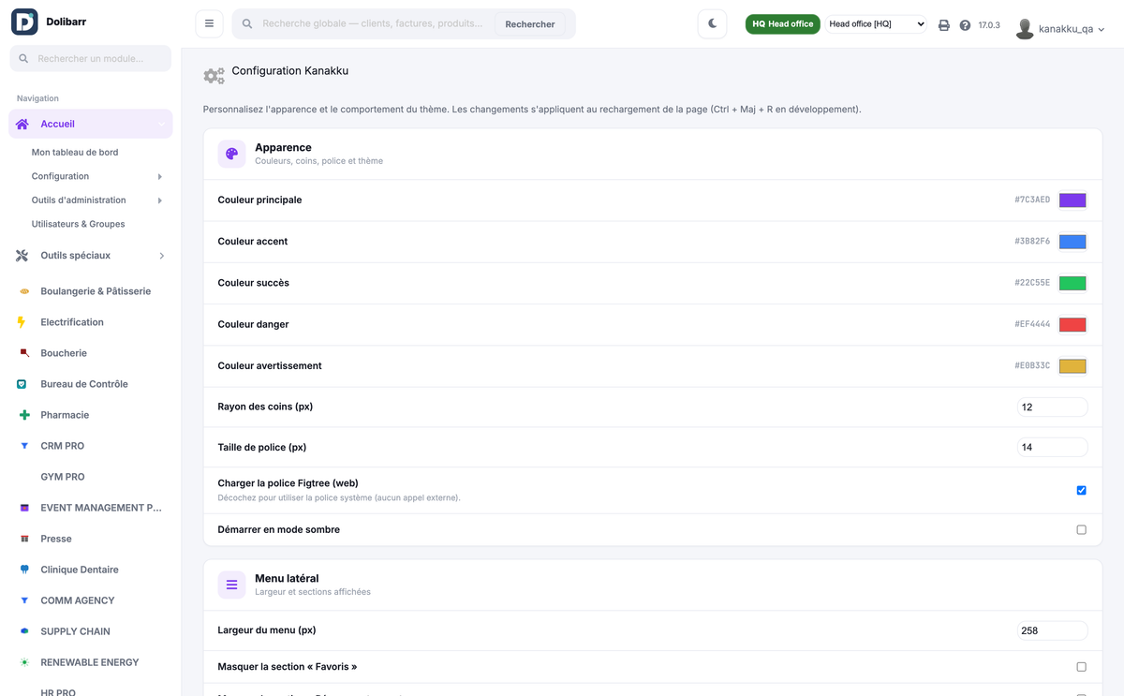
Task: Switch to dark mode with moon icon
Action: [712, 23]
